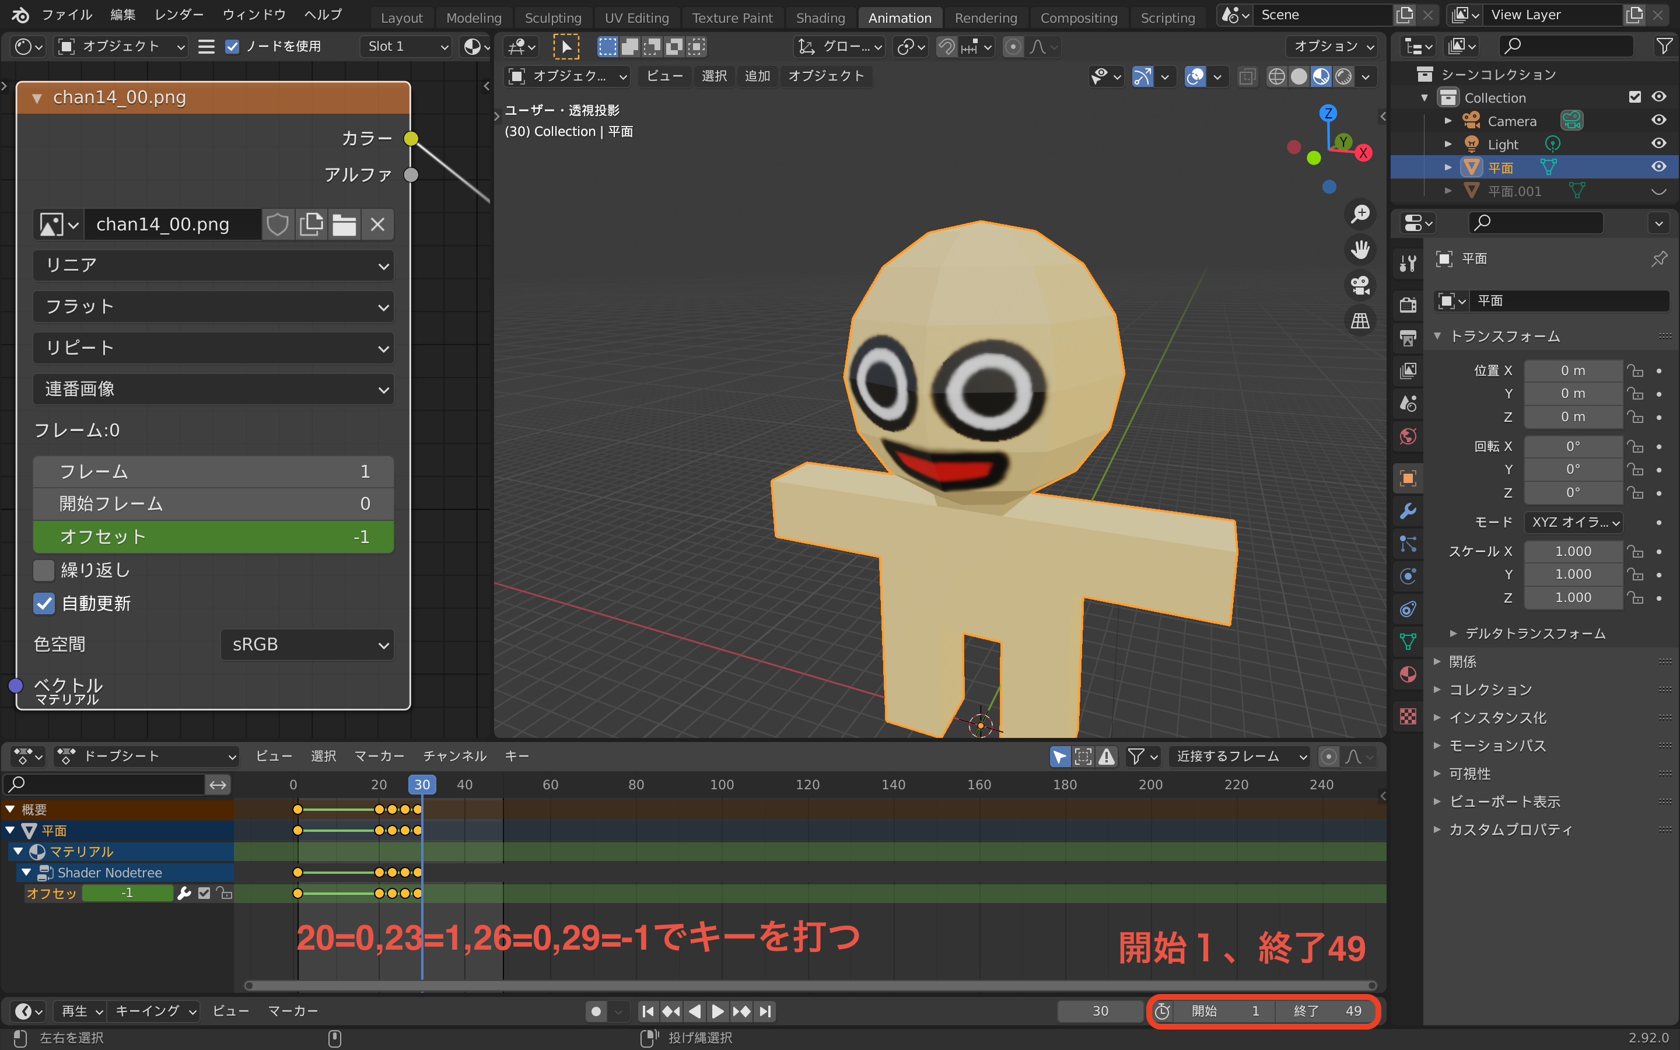Open the 色空間 sRGB dropdown
Screen dimensions: 1680x1050
coord(307,645)
